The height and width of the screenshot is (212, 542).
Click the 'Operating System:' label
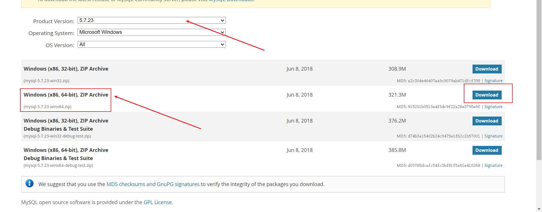[x=51, y=33]
